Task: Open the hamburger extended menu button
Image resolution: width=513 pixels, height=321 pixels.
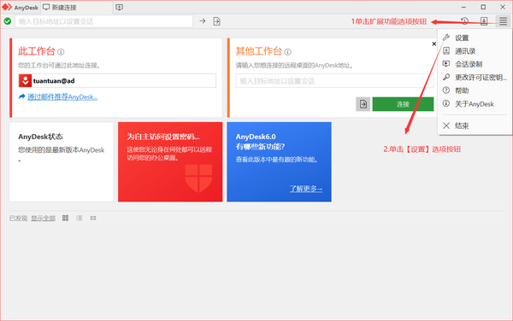Action: [503, 21]
